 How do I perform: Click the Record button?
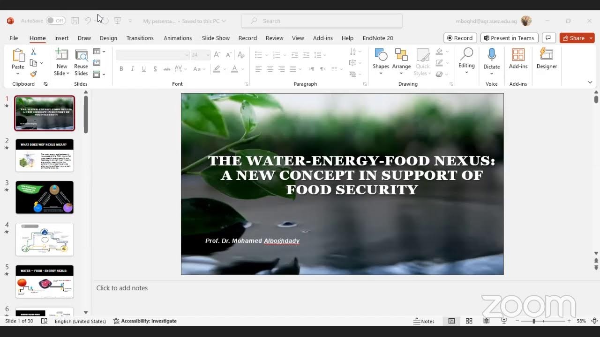click(460, 38)
